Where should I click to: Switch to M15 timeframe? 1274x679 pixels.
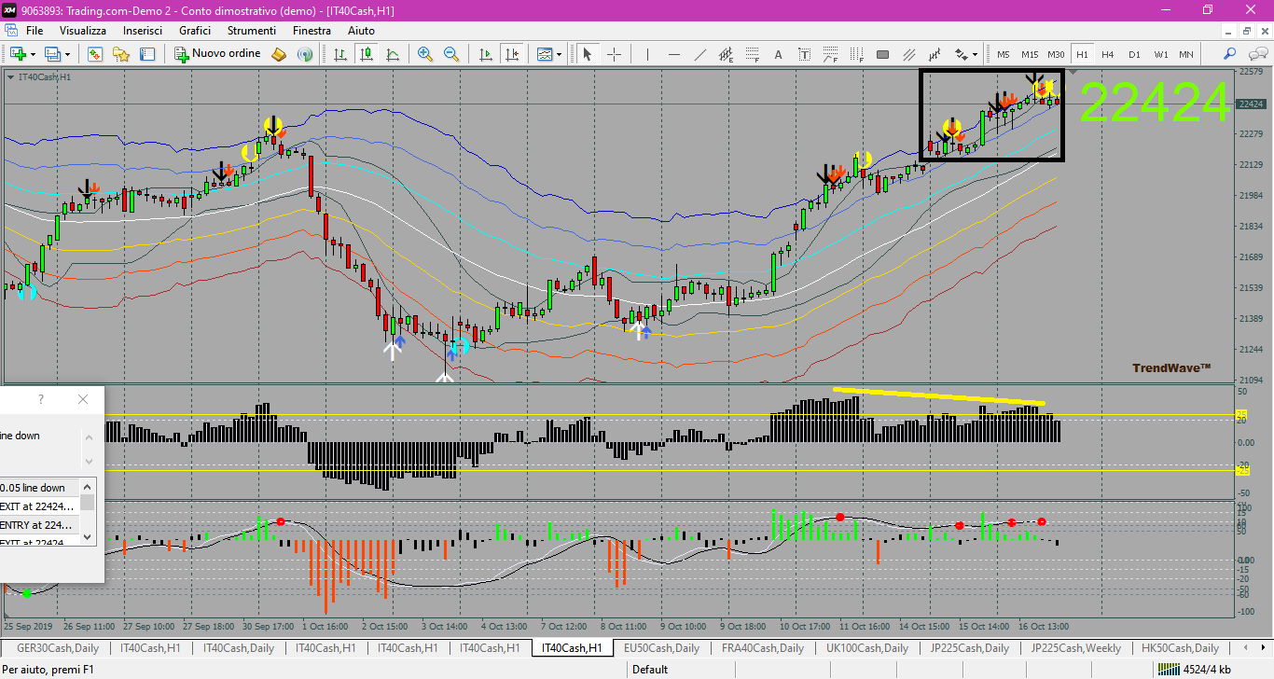[1030, 54]
